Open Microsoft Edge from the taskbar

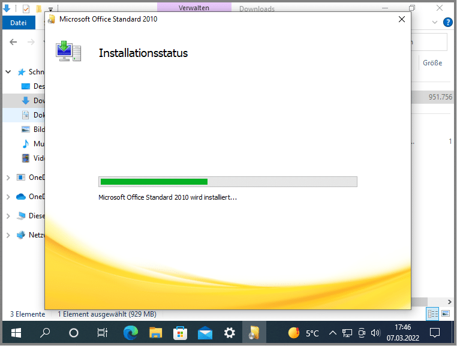click(x=130, y=332)
